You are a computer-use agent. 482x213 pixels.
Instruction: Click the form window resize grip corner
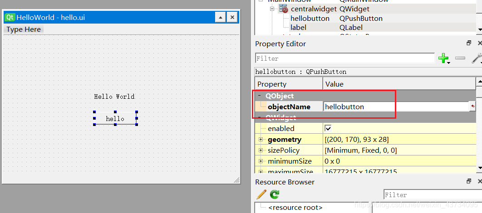click(x=237, y=180)
